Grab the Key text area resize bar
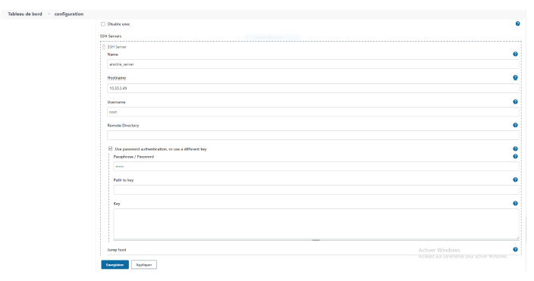The height and width of the screenshot is (281, 534). [x=316, y=240]
